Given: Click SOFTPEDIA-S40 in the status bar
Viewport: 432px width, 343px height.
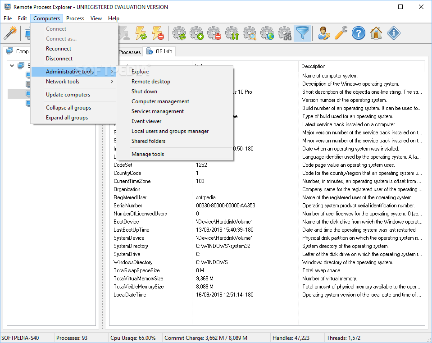Looking at the screenshot, I should (x=20, y=338).
